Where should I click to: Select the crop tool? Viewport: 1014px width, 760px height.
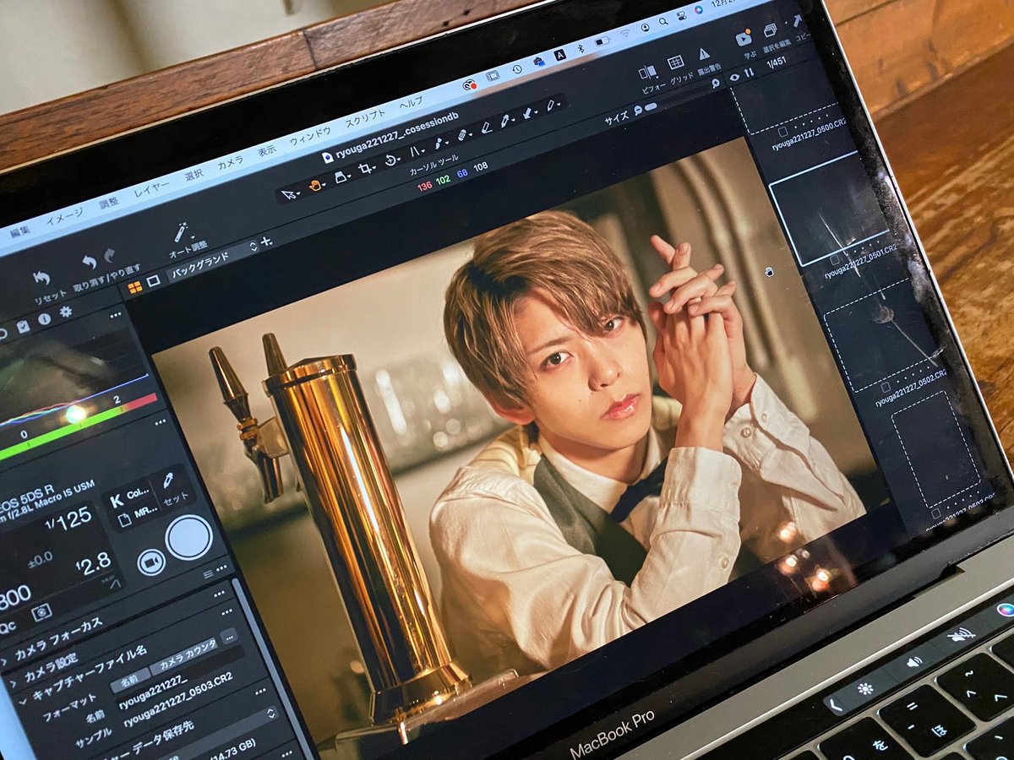coord(366,169)
